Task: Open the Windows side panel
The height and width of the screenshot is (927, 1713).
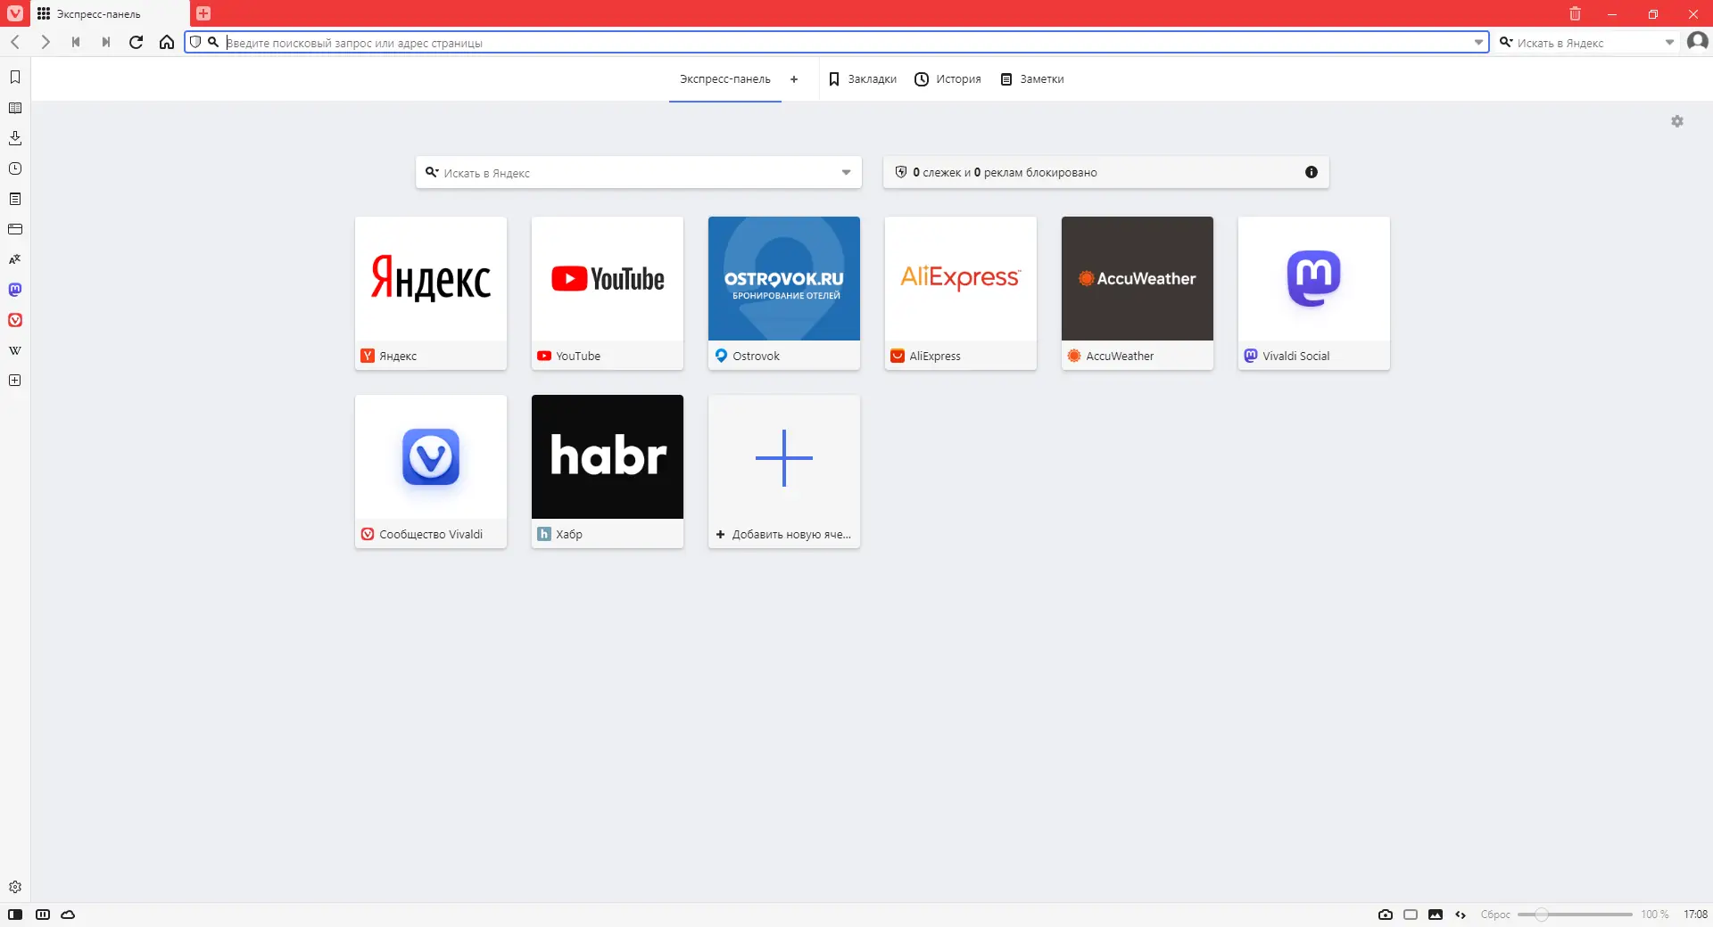Action: coord(15,229)
